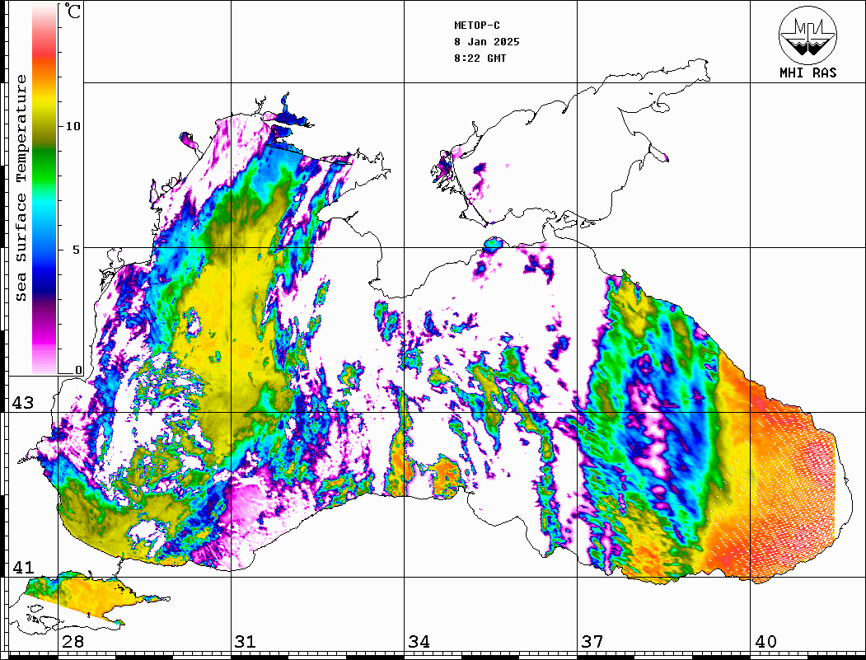The image size is (866, 660).
Task: Click the '5' tick on color scale
Action: tap(77, 250)
